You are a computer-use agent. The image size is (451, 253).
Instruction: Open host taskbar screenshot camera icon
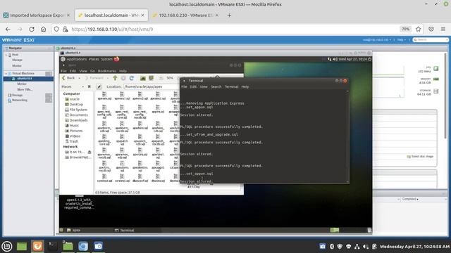coord(98,246)
